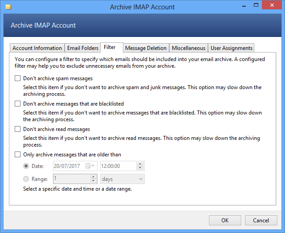
Task: Open the User Assignments tab
Action: [x=231, y=48]
